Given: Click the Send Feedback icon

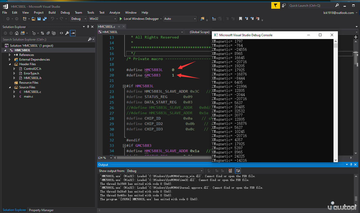Looking at the screenshot, I should (x=284, y=5).
